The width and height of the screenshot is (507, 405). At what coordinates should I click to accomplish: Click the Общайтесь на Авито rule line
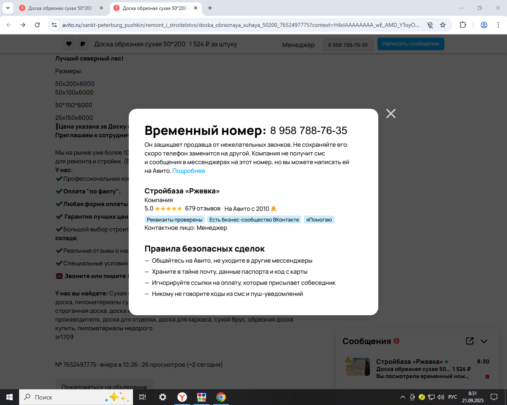pos(232,261)
